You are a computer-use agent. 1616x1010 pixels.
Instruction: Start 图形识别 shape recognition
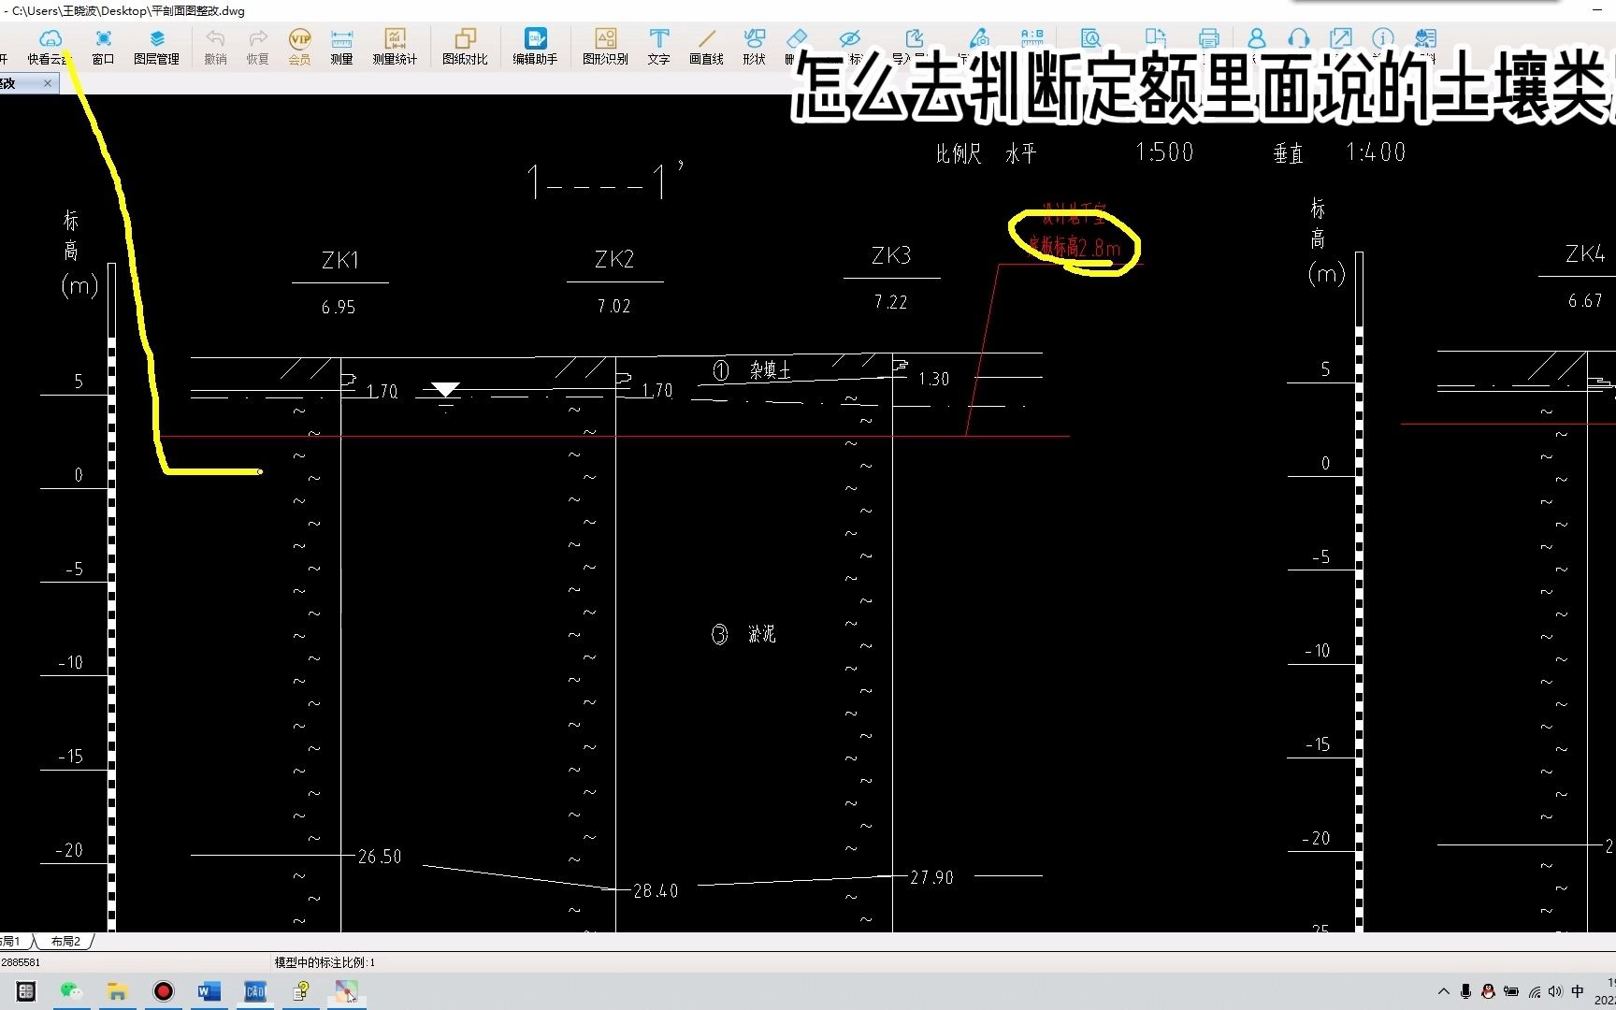coord(605,46)
